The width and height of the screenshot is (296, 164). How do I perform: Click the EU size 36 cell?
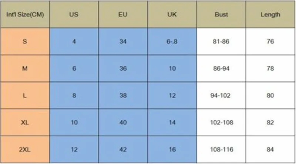123,68
